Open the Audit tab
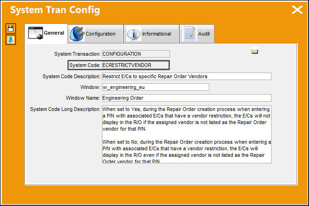 point(197,34)
